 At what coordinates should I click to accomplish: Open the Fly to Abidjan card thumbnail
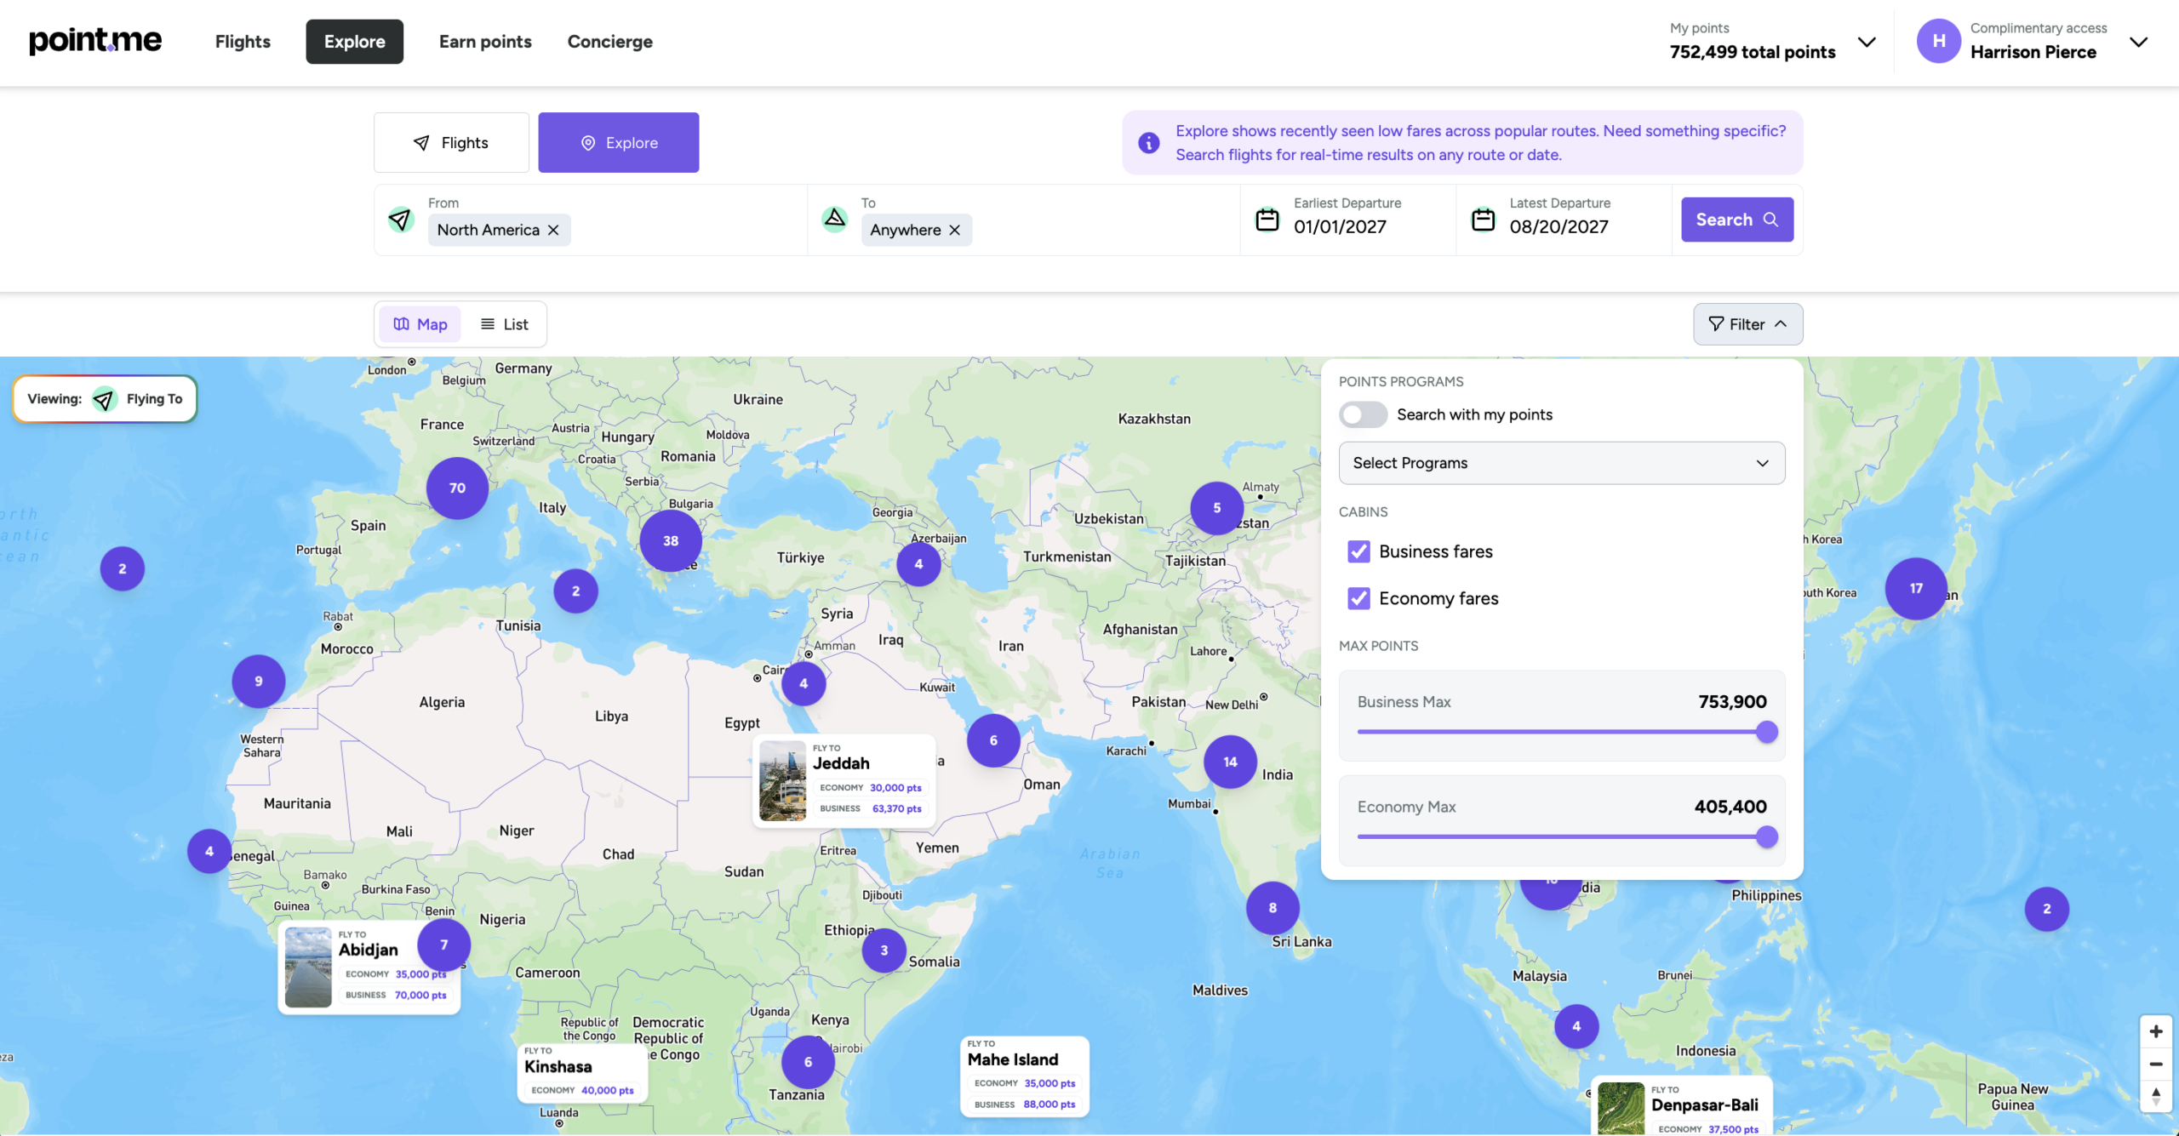click(x=307, y=968)
